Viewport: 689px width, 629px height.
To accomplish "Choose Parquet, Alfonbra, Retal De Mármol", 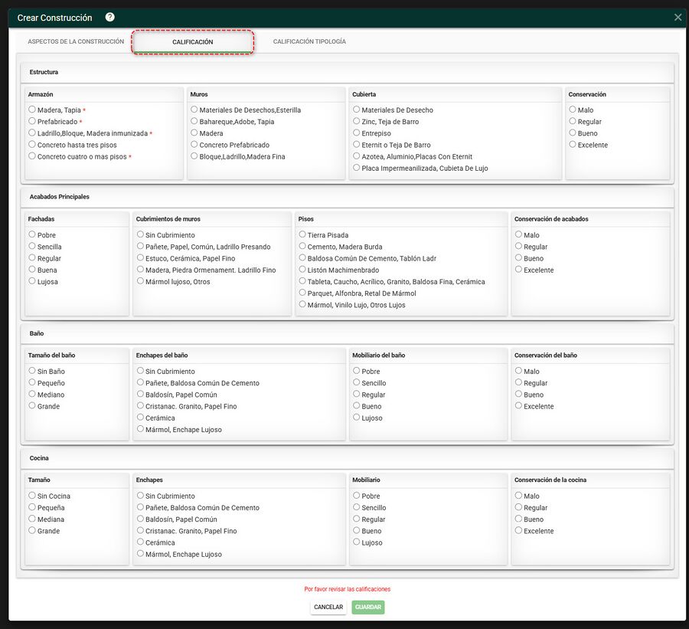I will tap(302, 293).
